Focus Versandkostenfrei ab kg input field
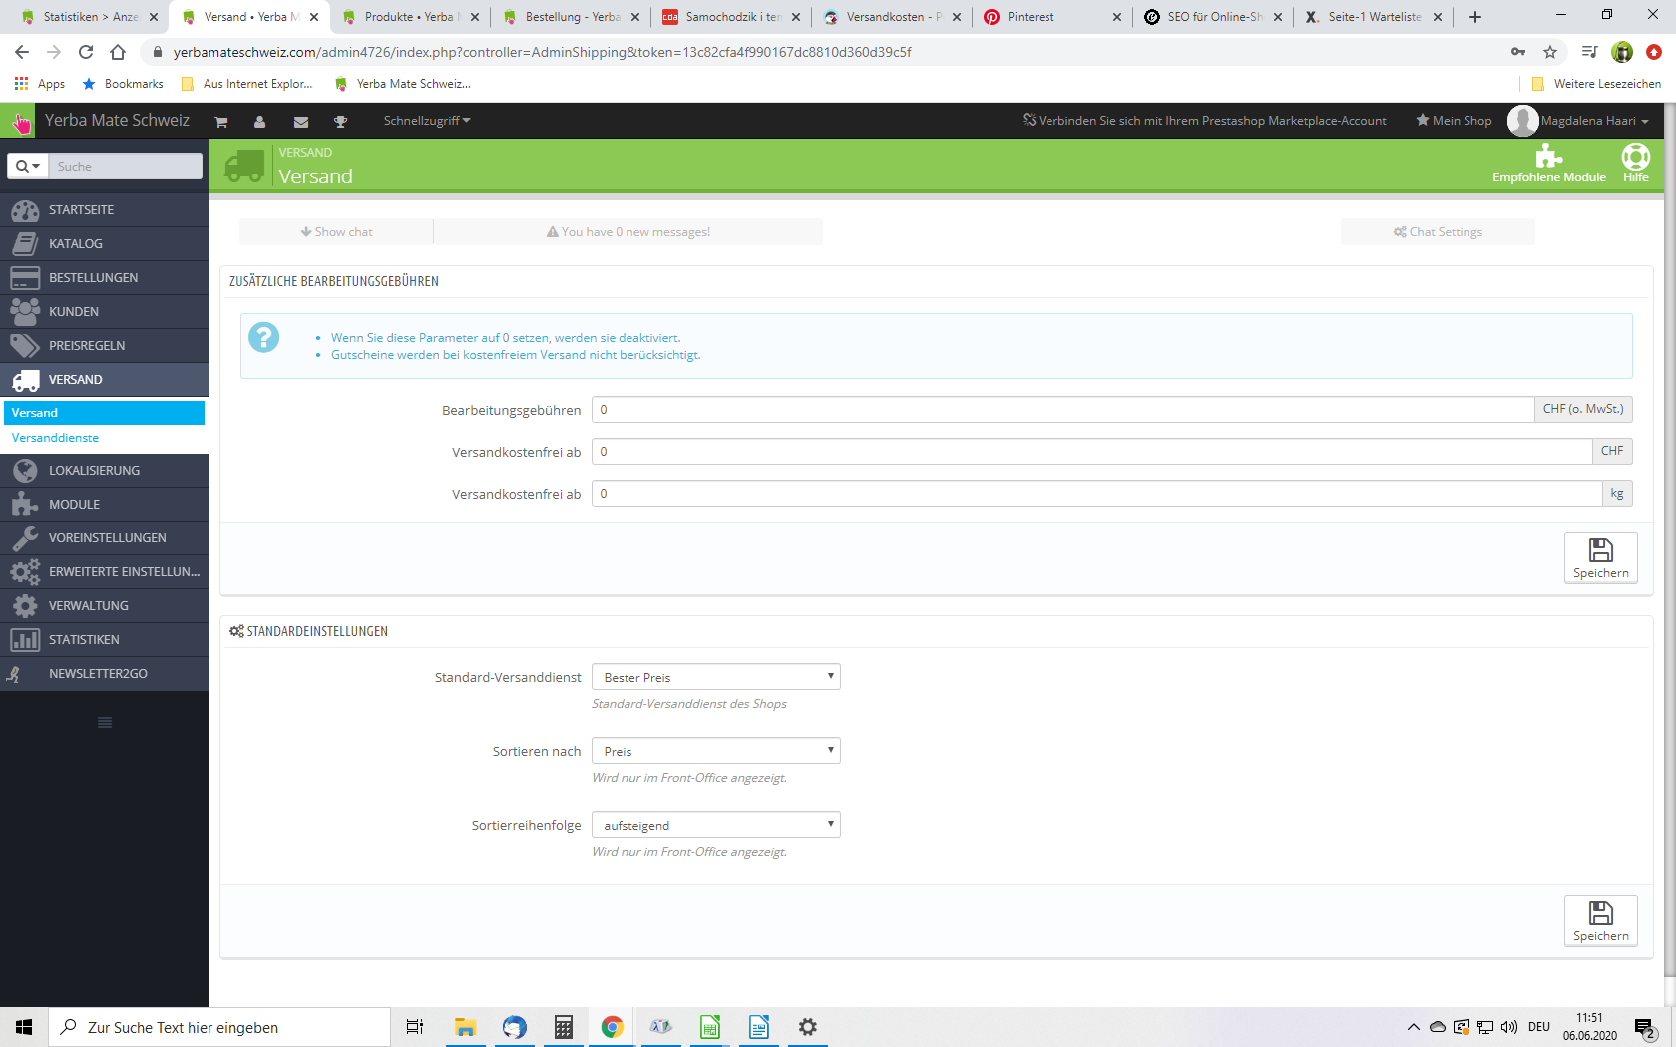The width and height of the screenshot is (1676, 1047). point(1096,494)
